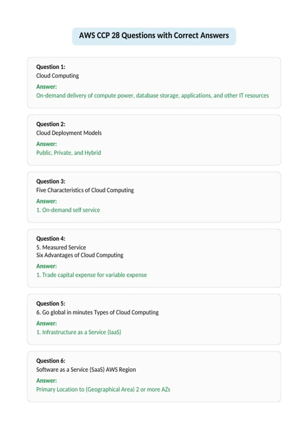308x436 pixels.
Task: Click the Public, Private, and Hybrid answer
Action: pos(69,153)
